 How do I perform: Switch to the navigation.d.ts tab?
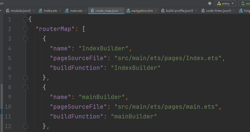pos(142,11)
